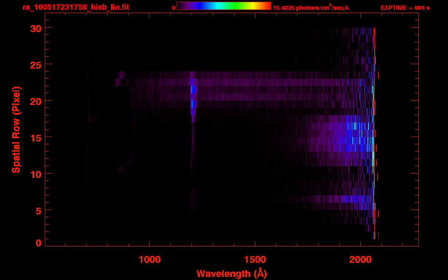The image size is (448, 280).
Task: Click the Wavelength (Å) axis title
Action: (x=232, y=273)
